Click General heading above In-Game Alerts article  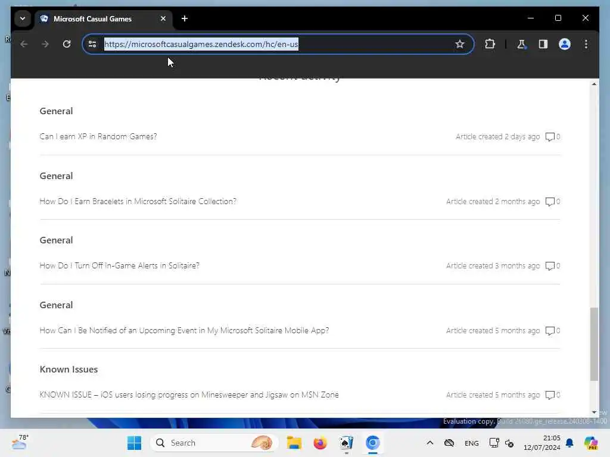click(56, 240)
